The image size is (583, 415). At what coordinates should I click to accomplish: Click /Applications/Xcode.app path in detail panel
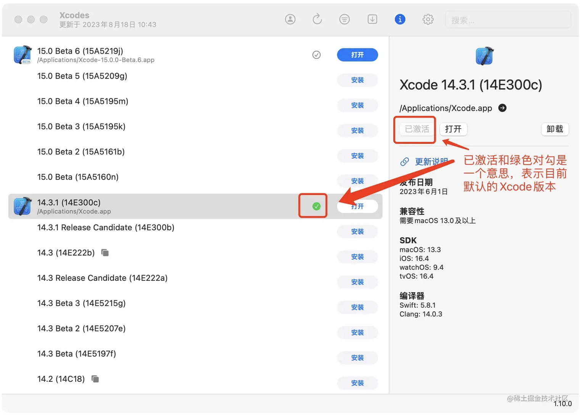(x=446, y=108)
